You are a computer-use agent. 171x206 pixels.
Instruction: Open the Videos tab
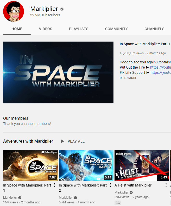tap(46, 29)
